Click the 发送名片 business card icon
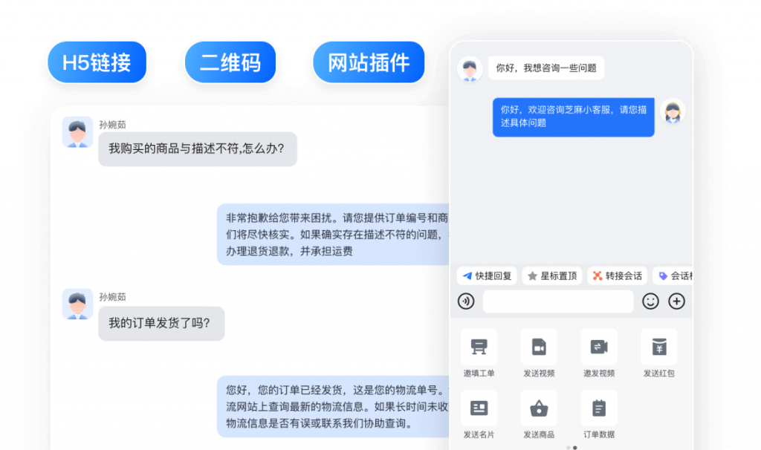761x450 pixels. point(479,408)
